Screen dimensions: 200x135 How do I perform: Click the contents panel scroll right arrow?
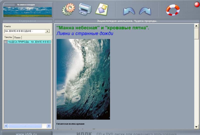pyautogui.click(x=49, y=126)
